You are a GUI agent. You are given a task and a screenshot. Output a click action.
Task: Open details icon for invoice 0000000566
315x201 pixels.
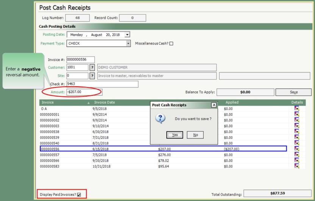296,160
